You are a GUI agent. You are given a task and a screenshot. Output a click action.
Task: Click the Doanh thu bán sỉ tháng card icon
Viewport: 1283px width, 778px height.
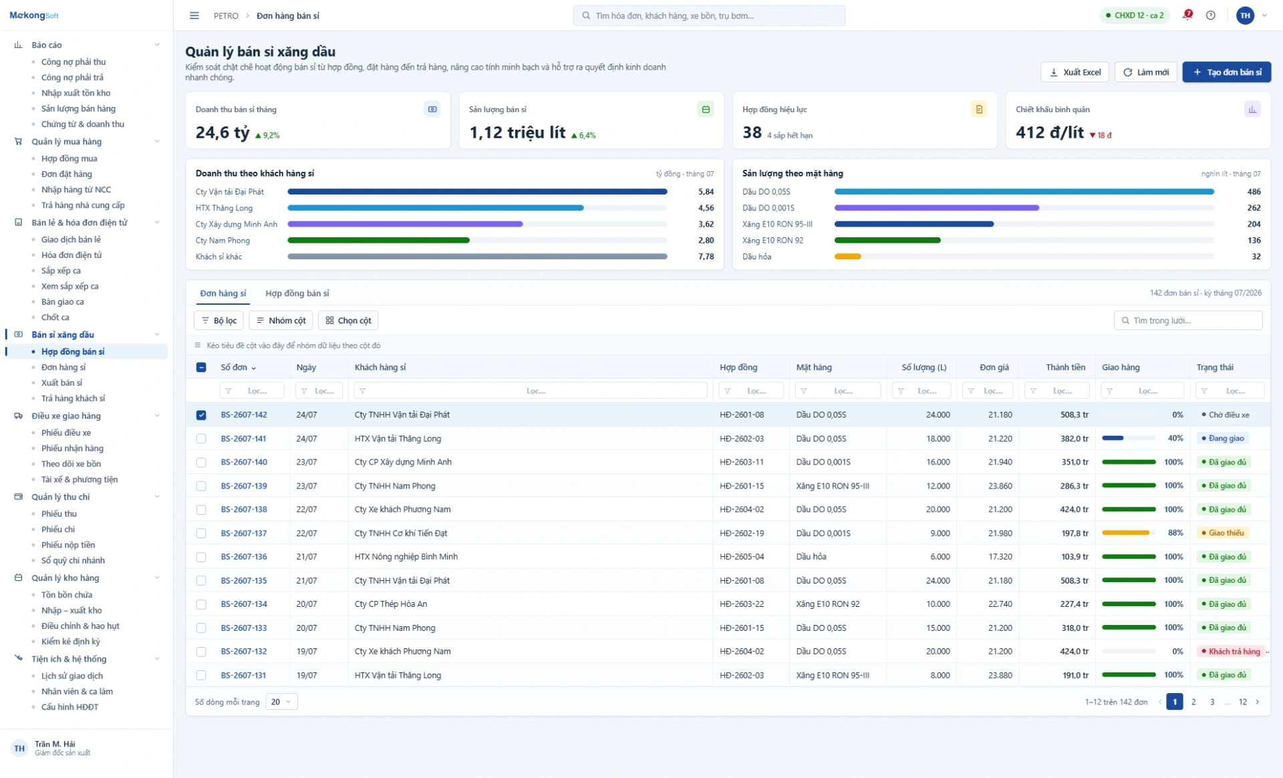click(x=432, y=109)
